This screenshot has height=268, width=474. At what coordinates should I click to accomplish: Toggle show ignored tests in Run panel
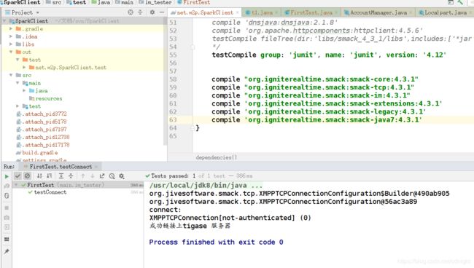[27, 176]
